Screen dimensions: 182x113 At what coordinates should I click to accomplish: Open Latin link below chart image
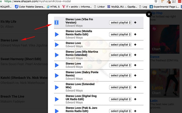[x=154, y=101]
